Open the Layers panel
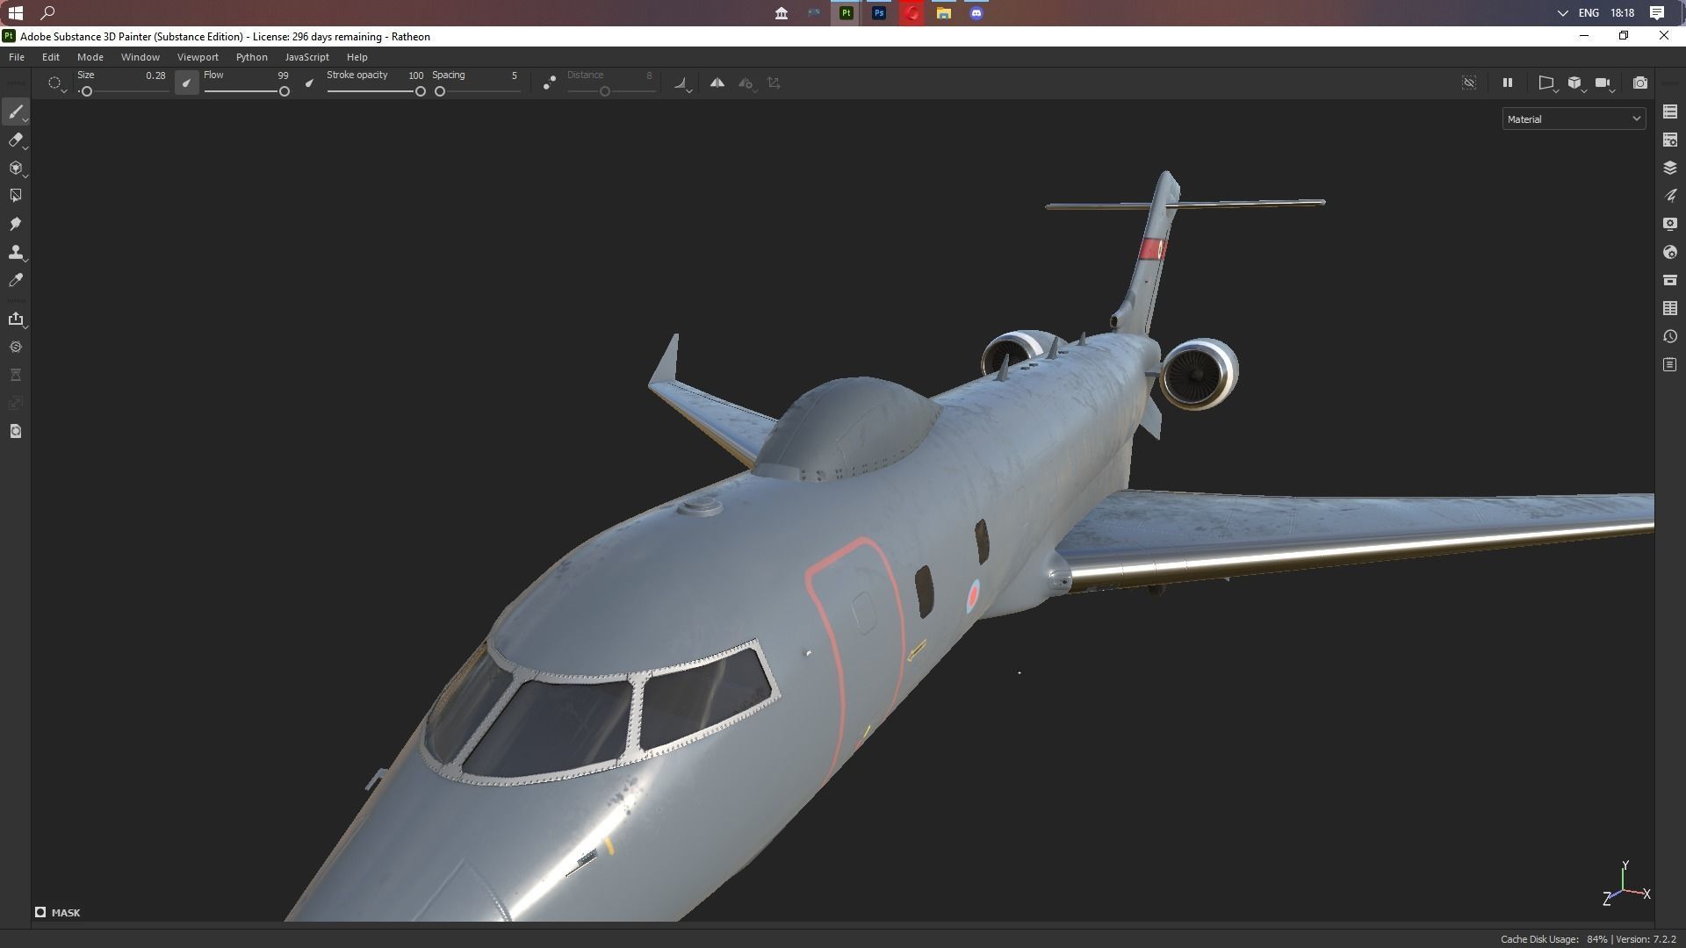Viewport: 1686px width, 948px height. click(1670, 168)
